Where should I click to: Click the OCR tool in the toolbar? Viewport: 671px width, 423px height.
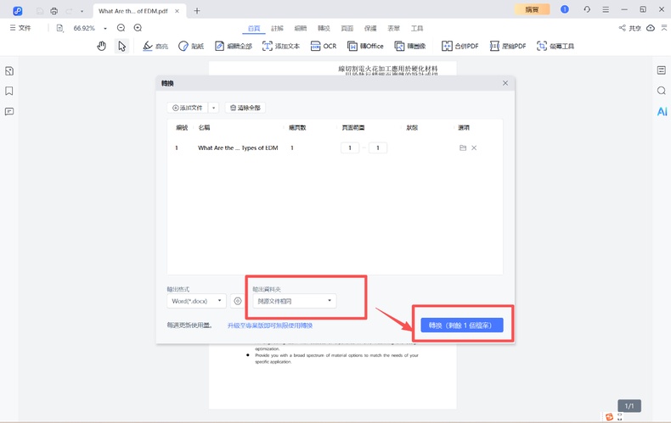pos(324,46)
